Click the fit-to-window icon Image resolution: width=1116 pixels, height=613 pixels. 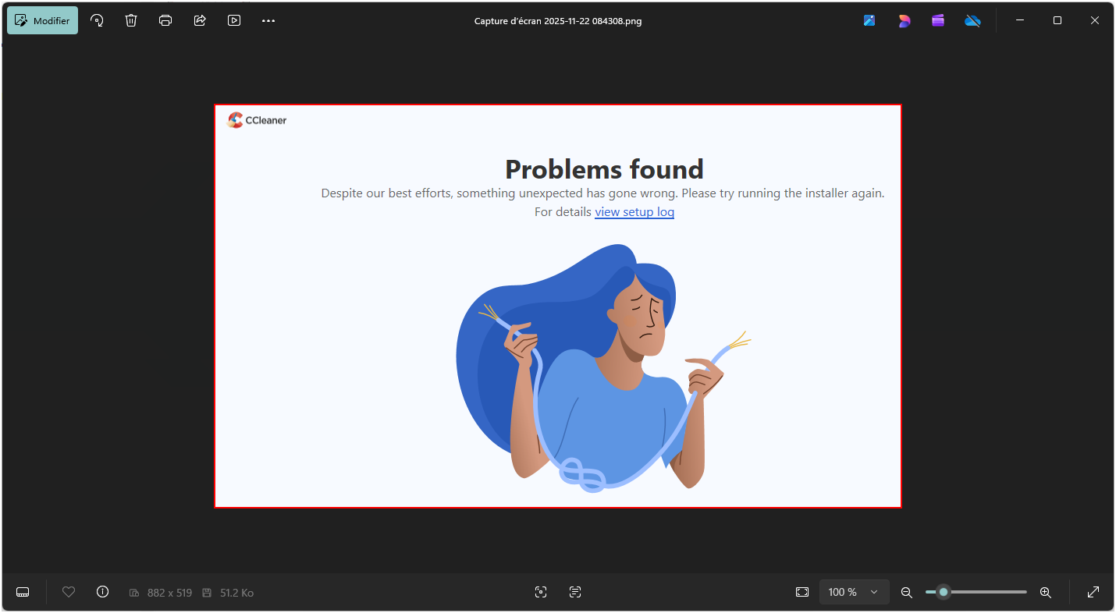pos(802,592)
